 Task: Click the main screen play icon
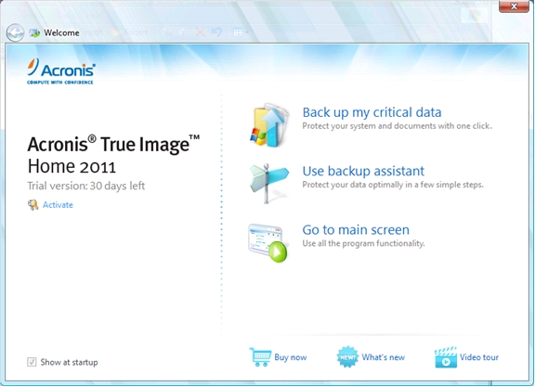268,243
